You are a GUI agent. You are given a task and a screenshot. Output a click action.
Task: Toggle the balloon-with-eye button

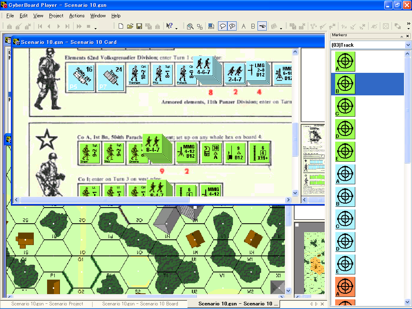(x=232, y=26)
